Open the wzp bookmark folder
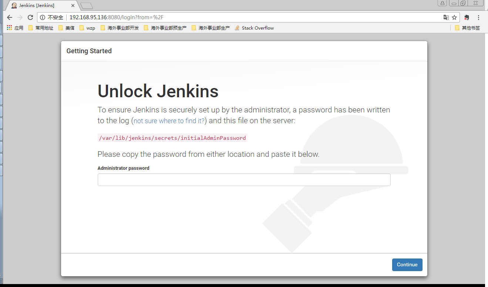The height and width of the screenshot is (287, 488). 87,28
